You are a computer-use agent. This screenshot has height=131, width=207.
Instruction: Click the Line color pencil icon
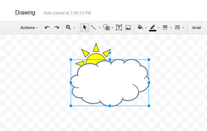[x=152, y=28]
